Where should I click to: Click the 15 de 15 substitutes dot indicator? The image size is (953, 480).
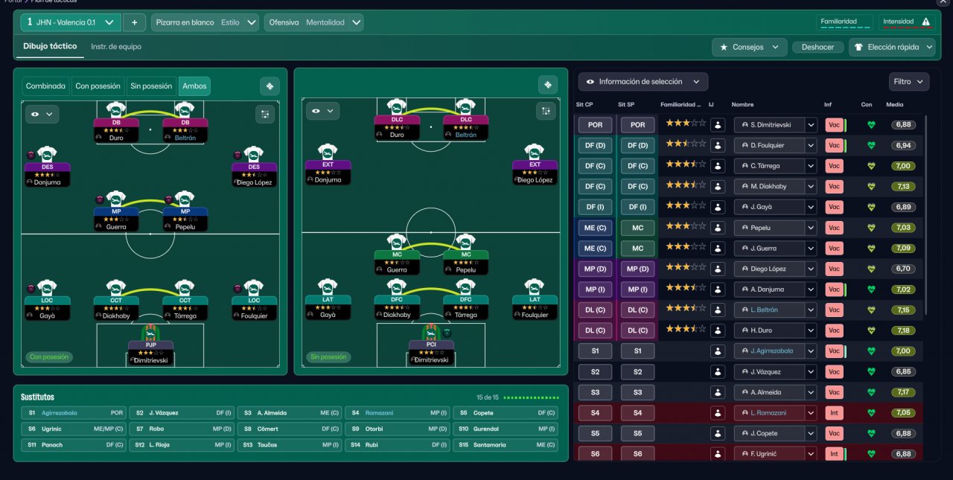[x=532, y=397]
